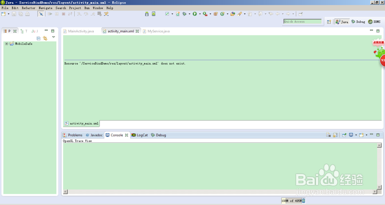Close the activity_main.xml editor tab
This screenshot has width=385, height=205.
tap(137, 31)
